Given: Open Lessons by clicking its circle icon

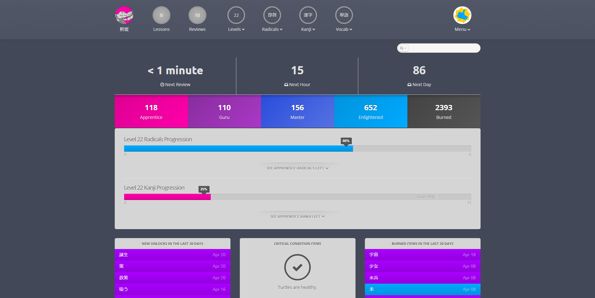Looking at the screenshot, I should tap(161, 15).
